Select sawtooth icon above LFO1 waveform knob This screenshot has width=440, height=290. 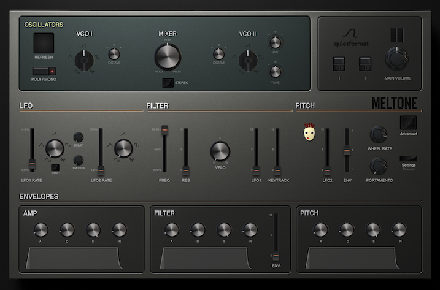coord(54,134)
